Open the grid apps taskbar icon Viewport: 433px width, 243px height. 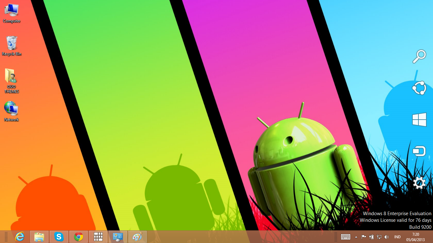click(x=98, y=237)
